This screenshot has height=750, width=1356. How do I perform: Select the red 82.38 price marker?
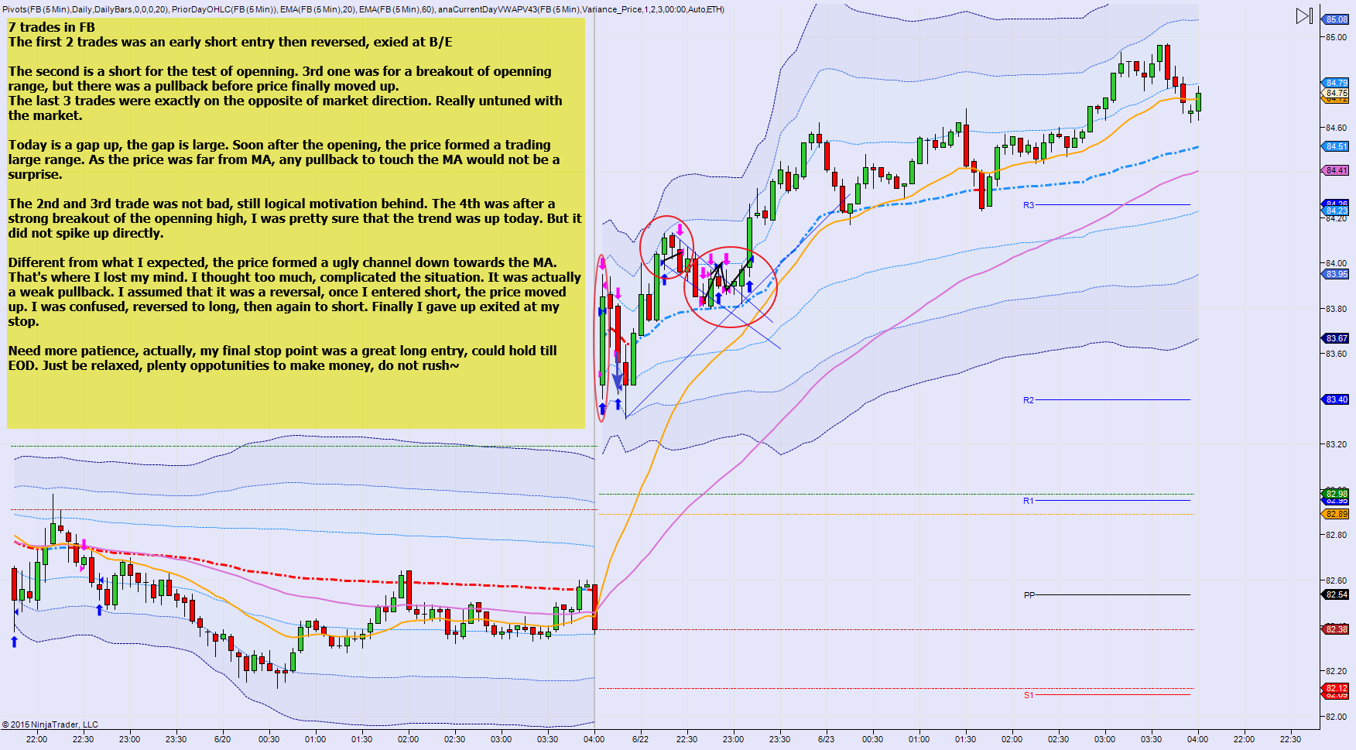click(x=1336, y=629)
